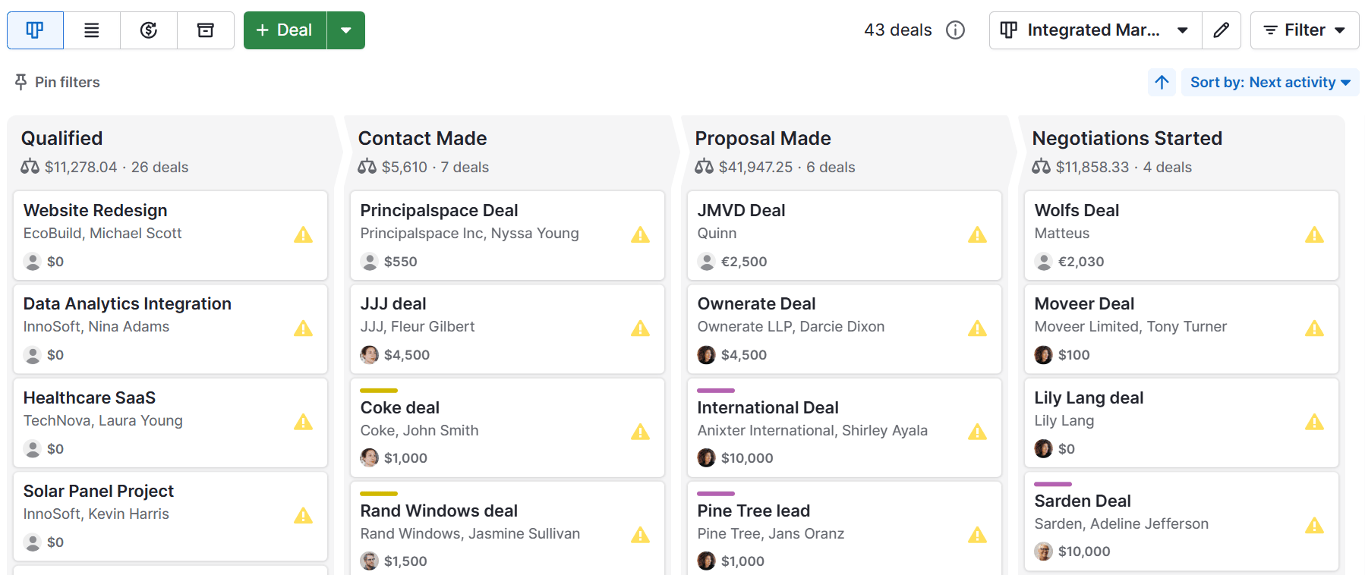
Task: Click 'EcoBuild, Michael Scott' contact text
Action: [x=102, y=234]
